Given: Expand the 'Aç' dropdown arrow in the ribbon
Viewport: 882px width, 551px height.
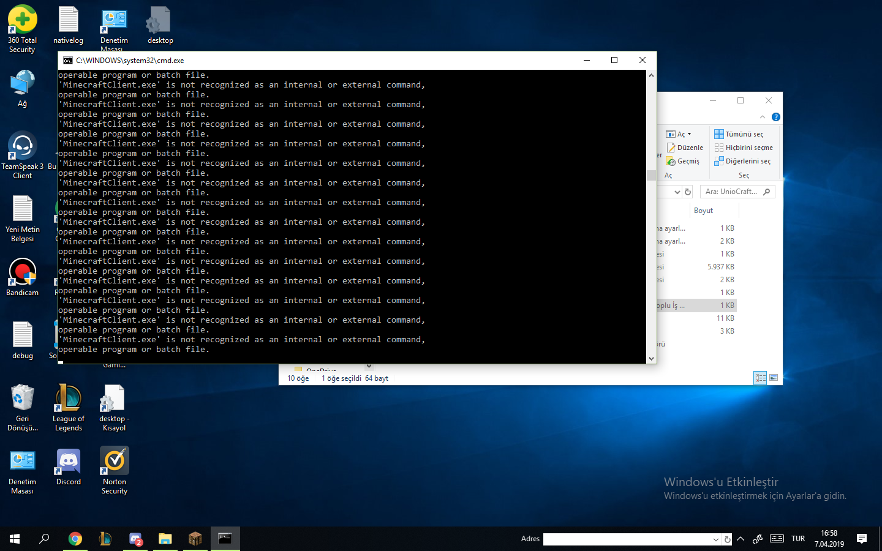Looking at the screenshot, I should coord(689,134).
